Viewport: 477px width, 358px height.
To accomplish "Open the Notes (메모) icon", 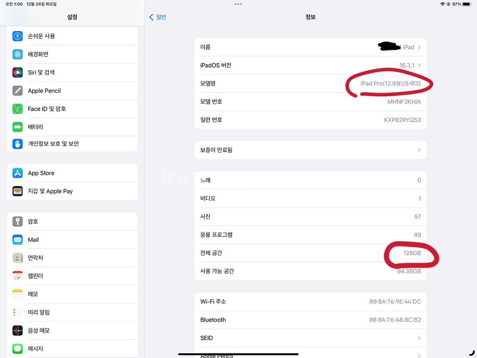I will coord(17,294).
